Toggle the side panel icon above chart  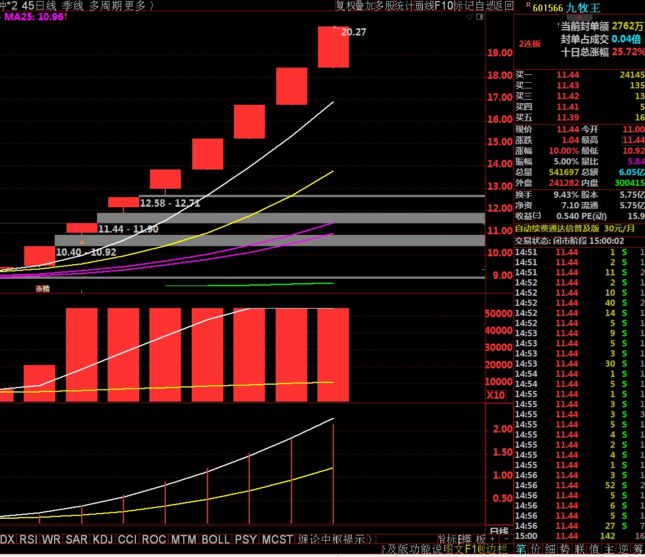tap(480, 17)
